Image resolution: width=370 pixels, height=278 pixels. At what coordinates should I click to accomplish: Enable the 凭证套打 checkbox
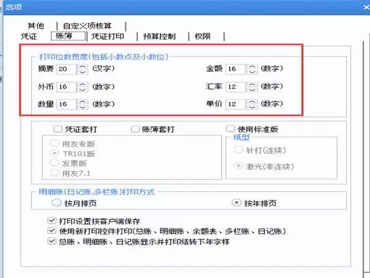tap(58, 129)
